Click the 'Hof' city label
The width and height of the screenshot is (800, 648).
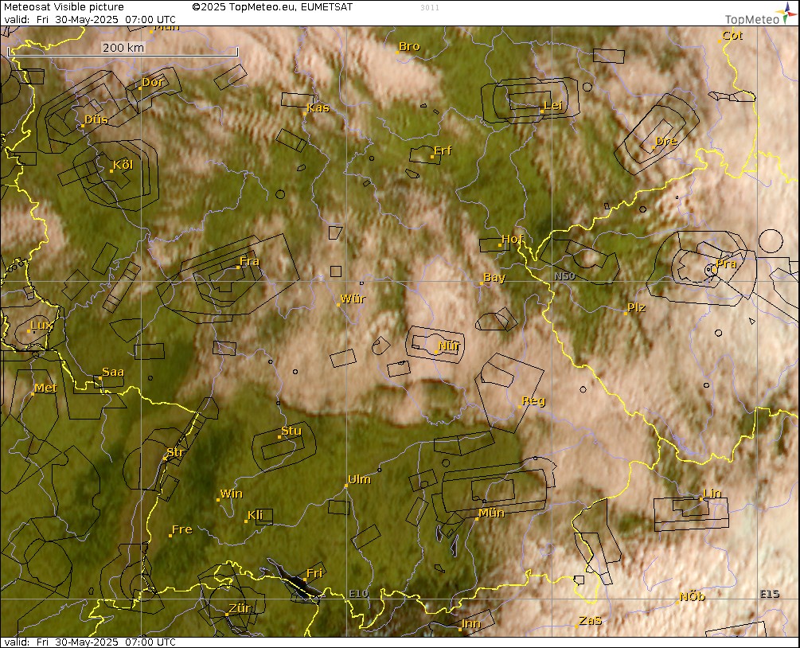point(513,239)
